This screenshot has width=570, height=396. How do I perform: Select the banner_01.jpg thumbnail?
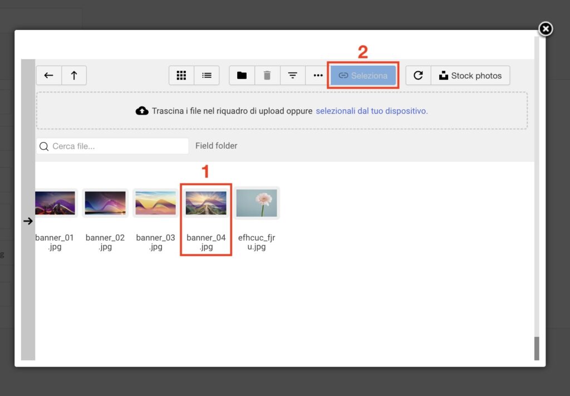55,203
